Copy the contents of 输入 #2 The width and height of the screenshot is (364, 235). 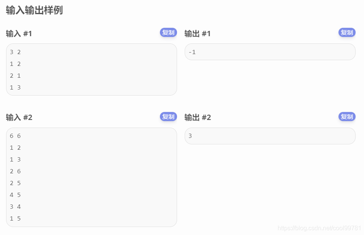coord(168,117)
